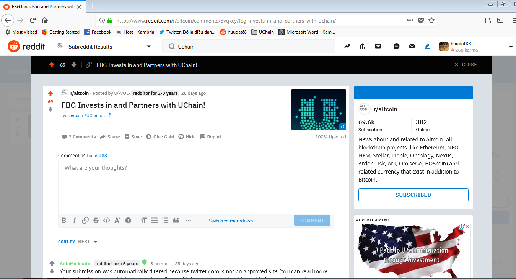Click the comment text box
The height and width of the screenshot is (279, 516).
click(196, 187)
